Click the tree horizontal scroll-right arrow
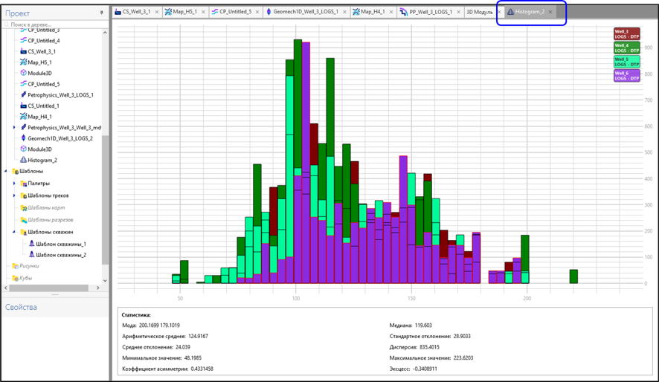The image size is (659, 382). pos(98,288)
